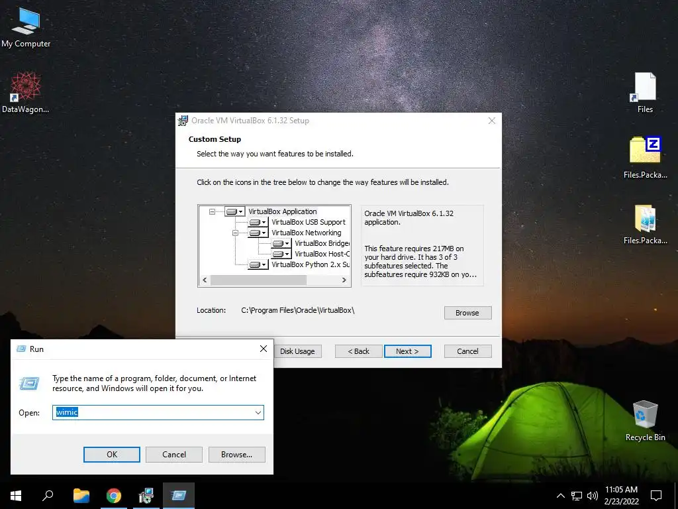Open File Explorer from taskbar

pos(81,496)
